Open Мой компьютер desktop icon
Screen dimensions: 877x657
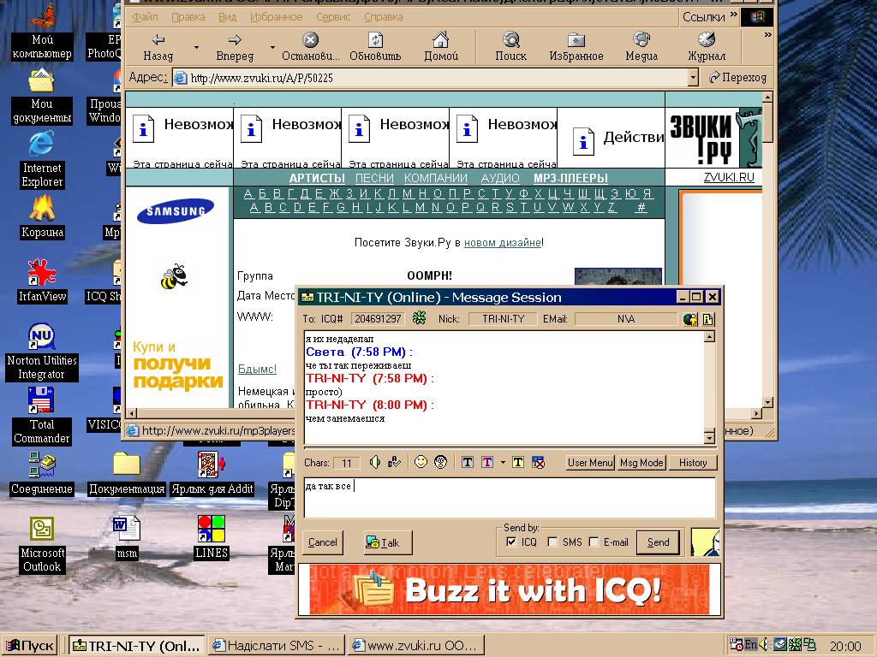tap(42, 33)
